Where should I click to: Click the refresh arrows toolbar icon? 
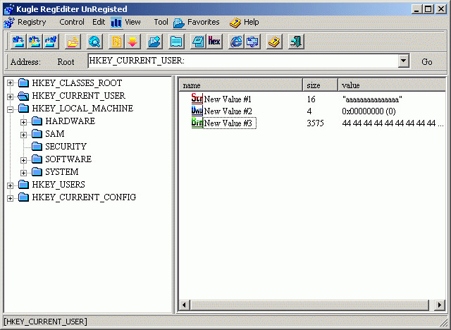click(x=252, y=42)
